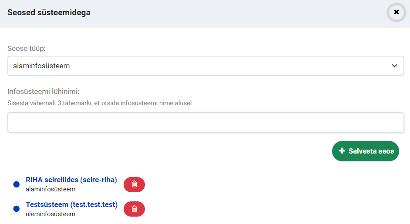
Task: Open the RIHA seireliides (seire-riha) link
Action: click(x=71, y=180)
